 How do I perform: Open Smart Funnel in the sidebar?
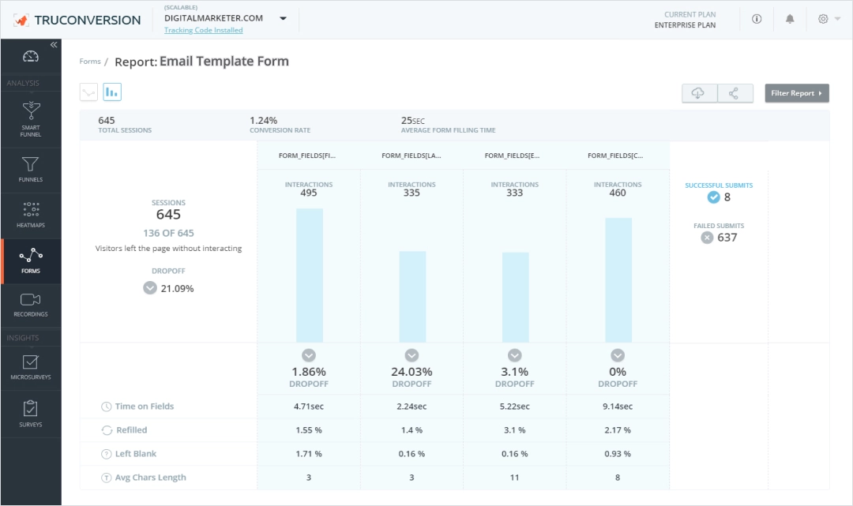point(30,118)
